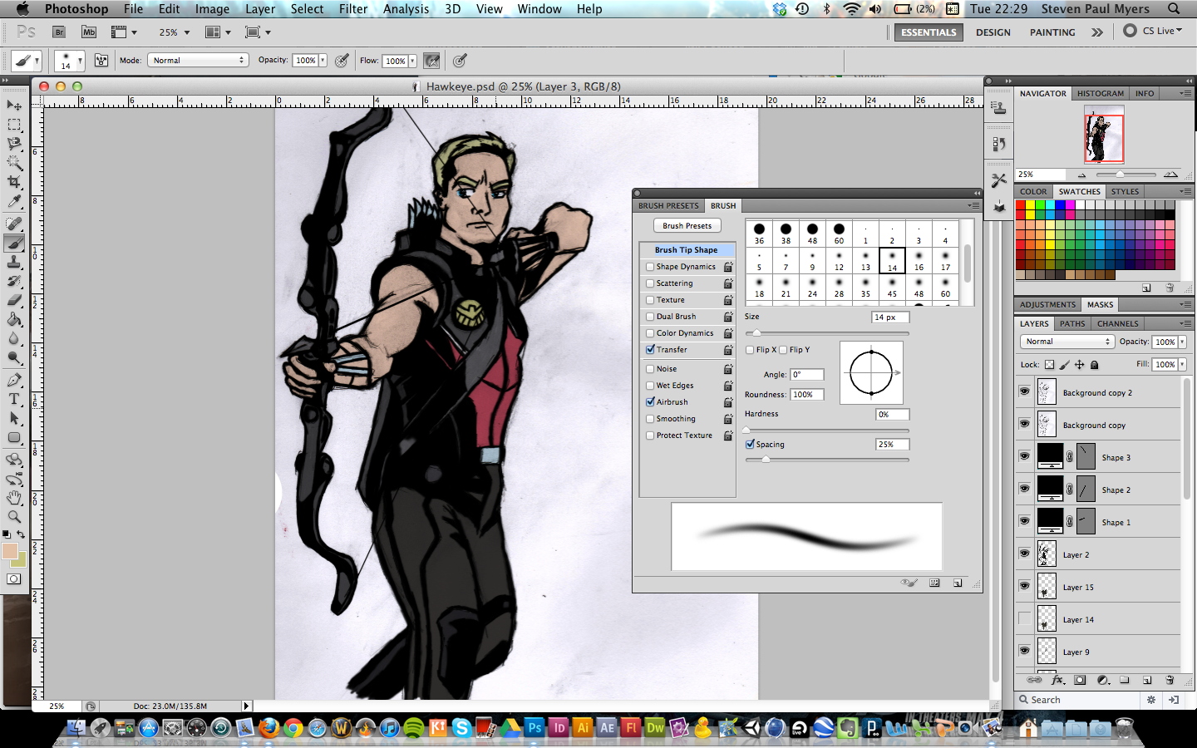Select the Paint Bucket tool
This screenshot has height=748, width=1197.
point(14,319)
